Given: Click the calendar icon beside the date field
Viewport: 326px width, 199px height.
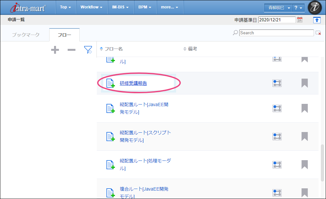Looking at the screenshot, I should click(x=300, y=20).
